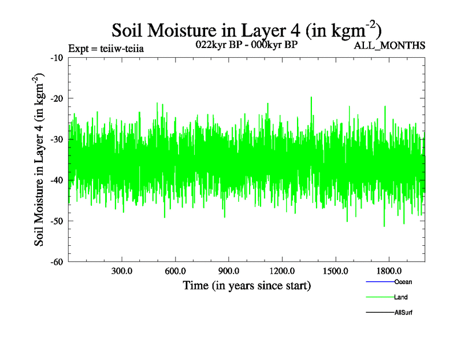This screenshot has height=343, width=457.
Task: Select the black AllSurf legend line sample
Action: [379, 313]
